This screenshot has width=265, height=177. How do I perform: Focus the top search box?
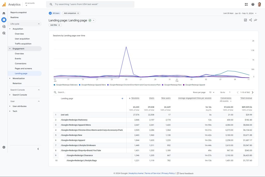click(90, 4)
